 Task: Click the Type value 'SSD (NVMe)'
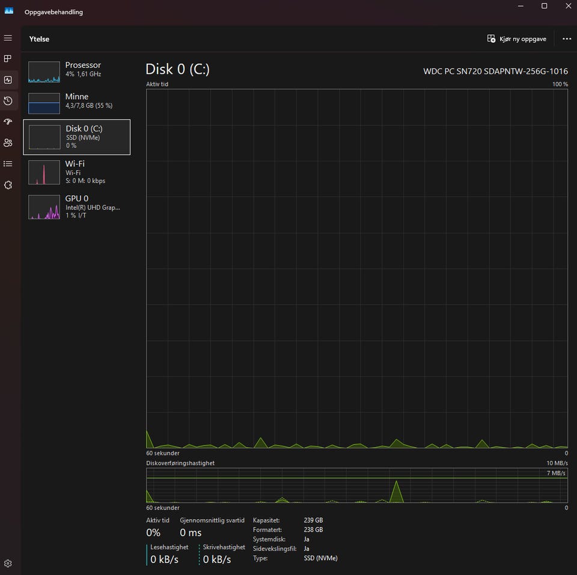click(320, 558)
